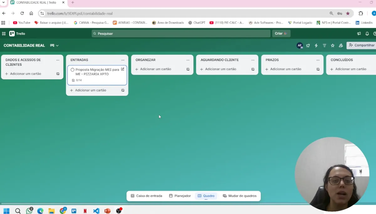
Task: Open the LinkedIn bookmark
Action: pyautogui.click(x=364, y=23)
